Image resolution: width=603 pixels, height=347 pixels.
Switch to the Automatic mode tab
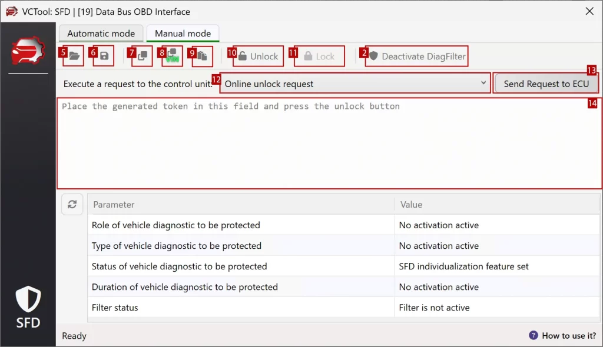(x=101, y=34)
